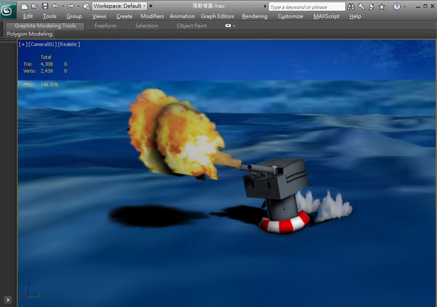437x307 pixels.
Task: Click the binoculars search icon
Action: (351, 6)
